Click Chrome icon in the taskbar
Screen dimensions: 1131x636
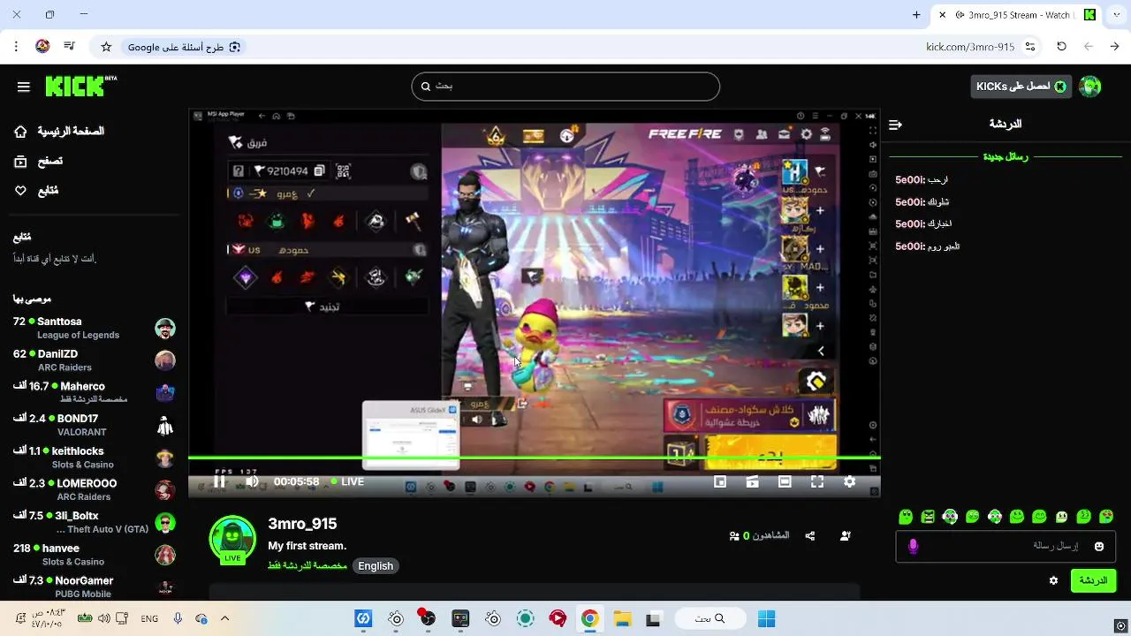589,619
